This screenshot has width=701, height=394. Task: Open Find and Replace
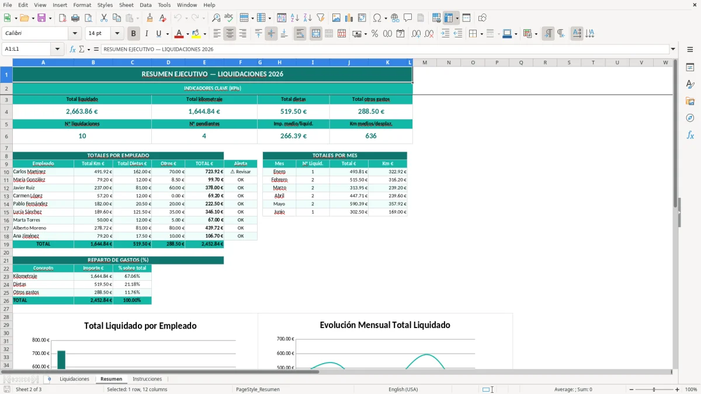click(216, 18)
